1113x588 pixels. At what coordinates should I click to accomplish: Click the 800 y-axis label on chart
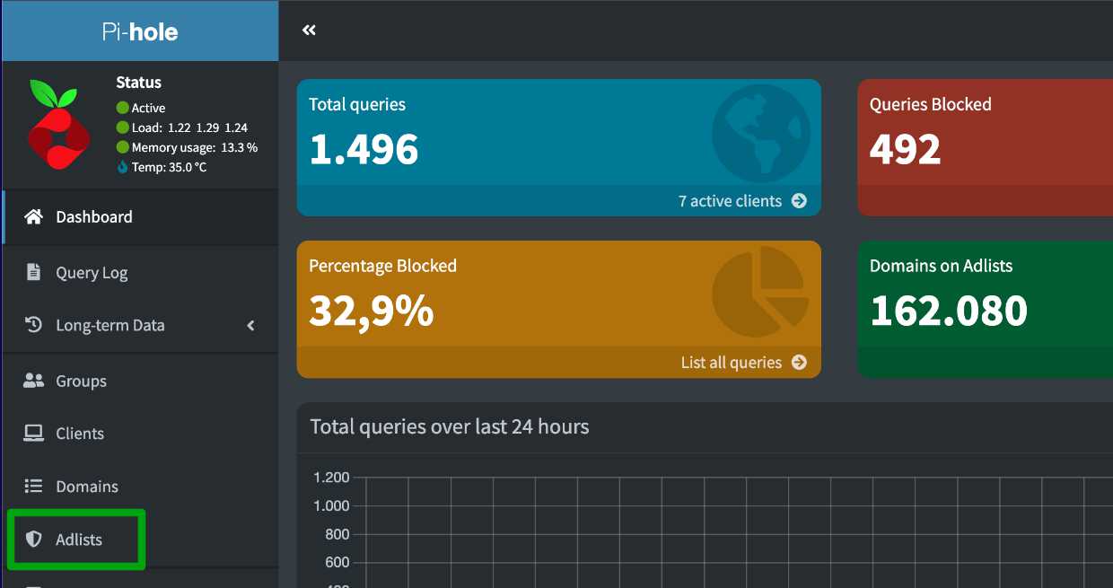[x=337, y=535]
